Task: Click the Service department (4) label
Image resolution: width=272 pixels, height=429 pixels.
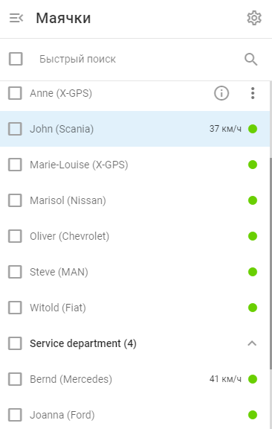Action: (x=83, y=343)
